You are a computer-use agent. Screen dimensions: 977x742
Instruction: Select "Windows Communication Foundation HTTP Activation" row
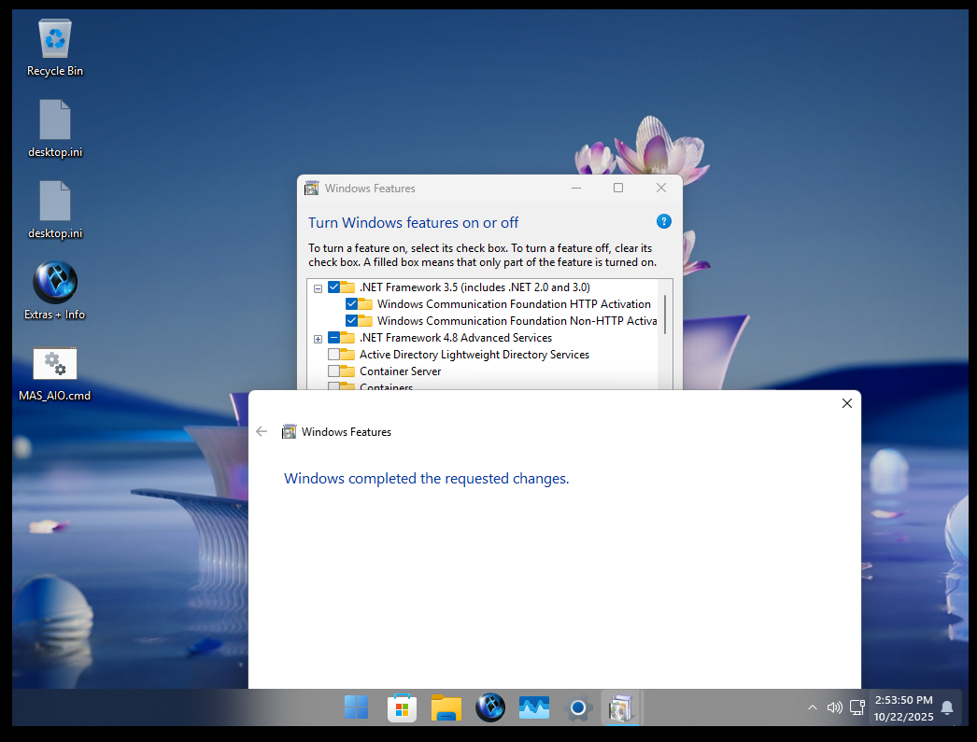pyautogui.click(x=514, y=303)
